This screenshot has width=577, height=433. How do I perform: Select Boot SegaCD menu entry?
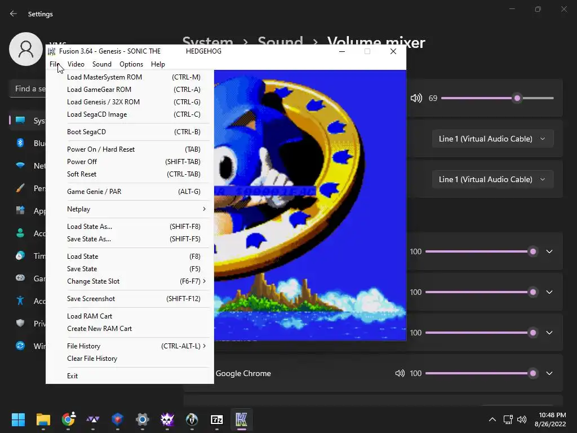(130, 132)
